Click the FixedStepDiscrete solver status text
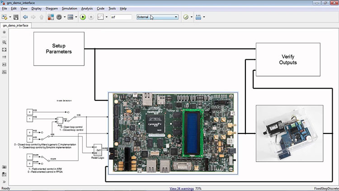 (326, 188)
